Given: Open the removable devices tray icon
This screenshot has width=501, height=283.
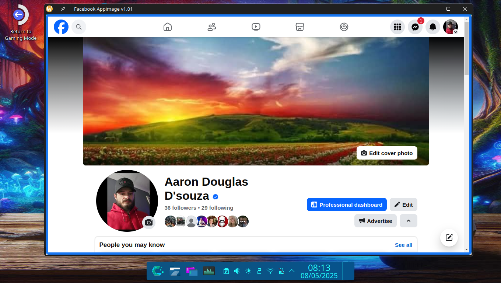Looking at the screenshot, I should (x=259, y=271).
